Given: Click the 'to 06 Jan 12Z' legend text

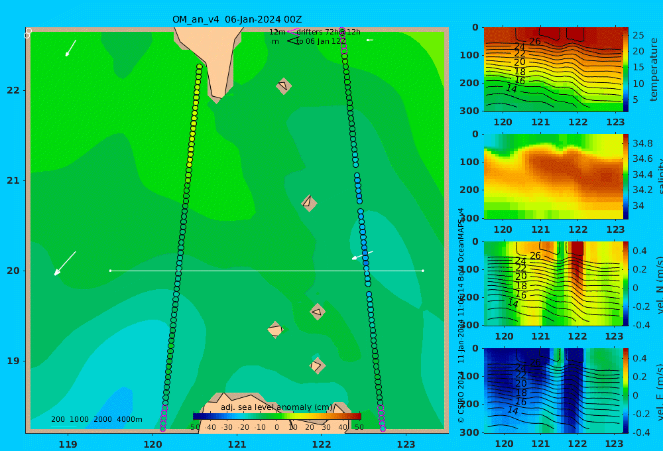Looking at the screenshot, I should click(322, 42).
